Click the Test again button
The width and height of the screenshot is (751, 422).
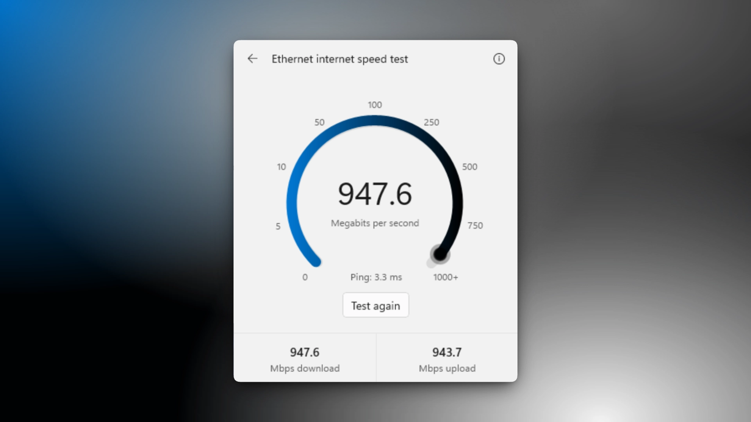(375, 305)
